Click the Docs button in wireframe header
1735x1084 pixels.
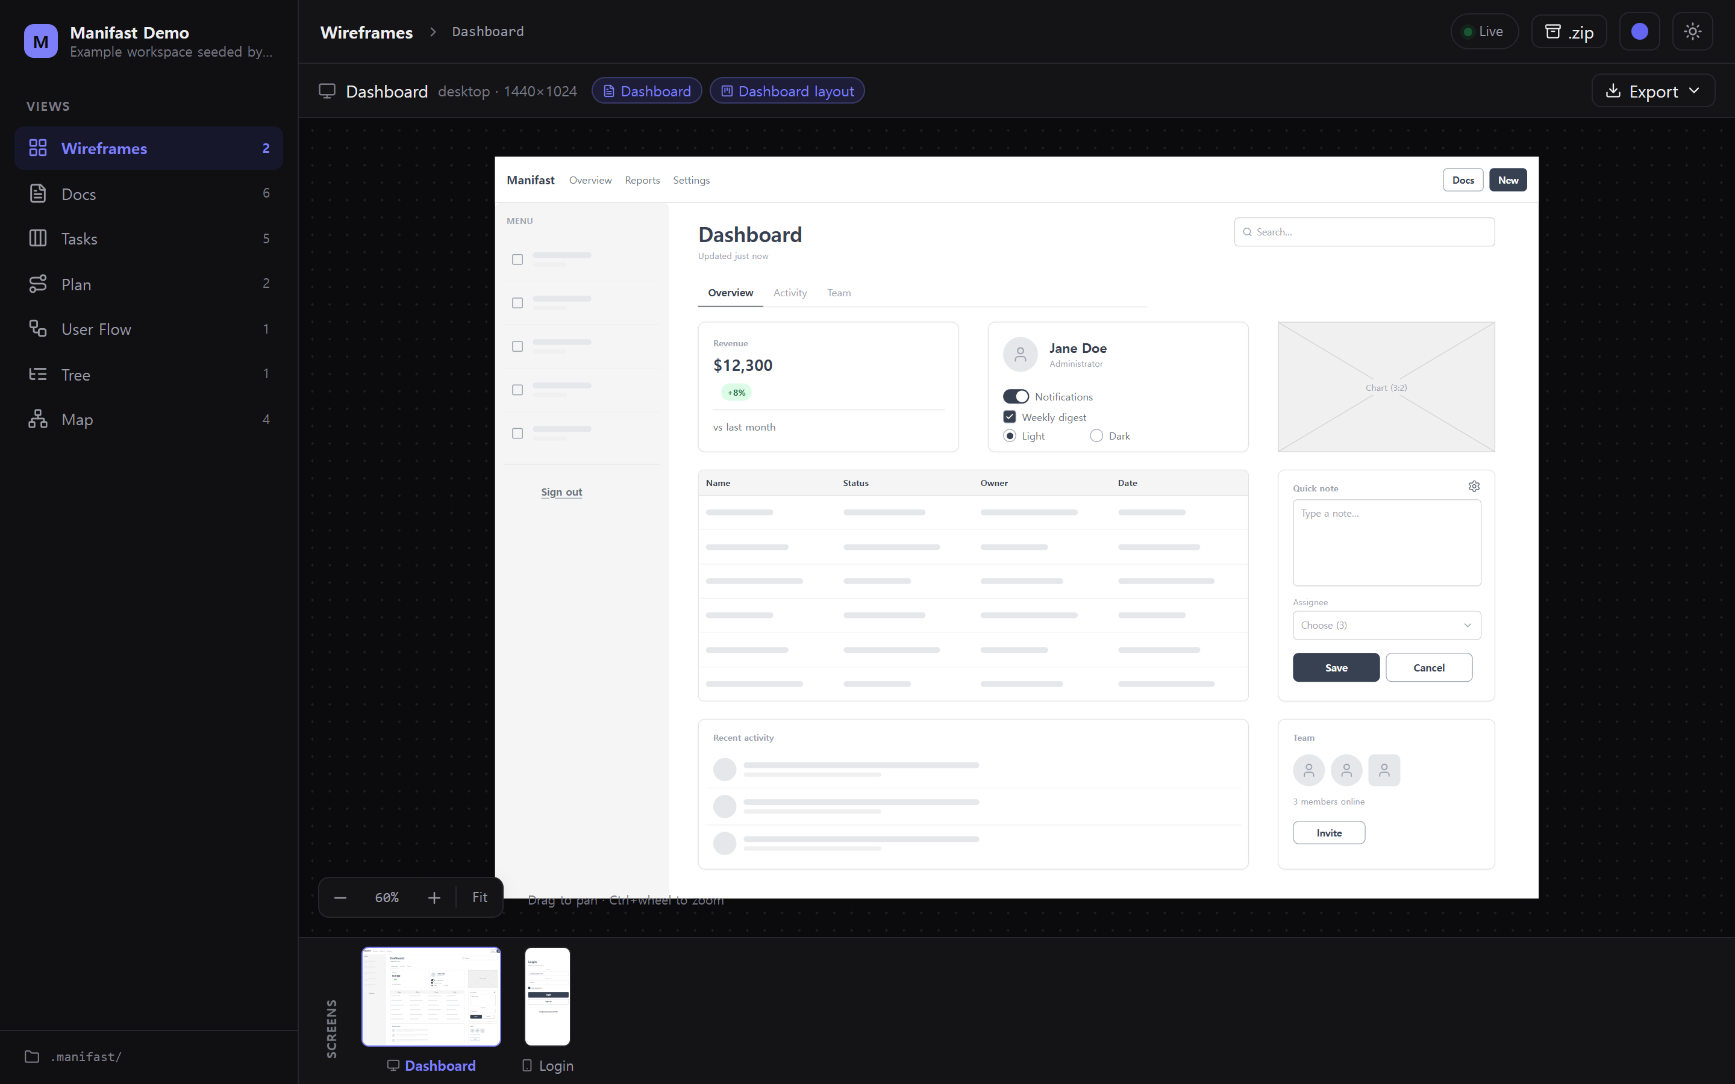1463,180
